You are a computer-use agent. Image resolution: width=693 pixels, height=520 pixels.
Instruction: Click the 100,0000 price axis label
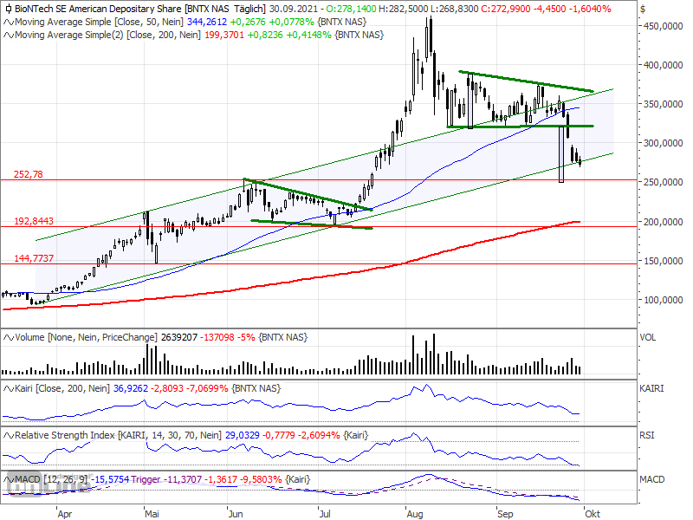coord(664,300)
